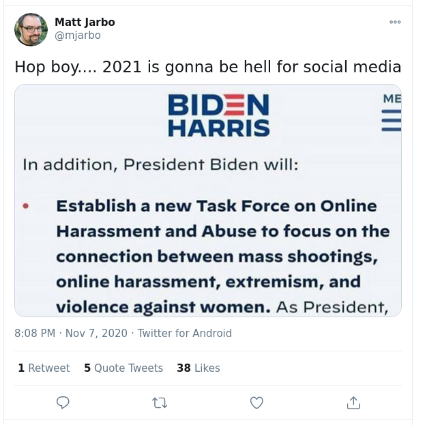Open the Biden Harris screenshot image

point(208,201)
